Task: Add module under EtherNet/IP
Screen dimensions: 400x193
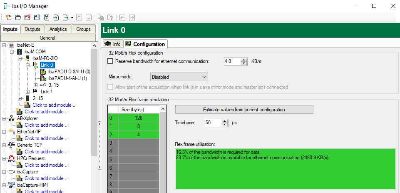Action: coord(47,138)
